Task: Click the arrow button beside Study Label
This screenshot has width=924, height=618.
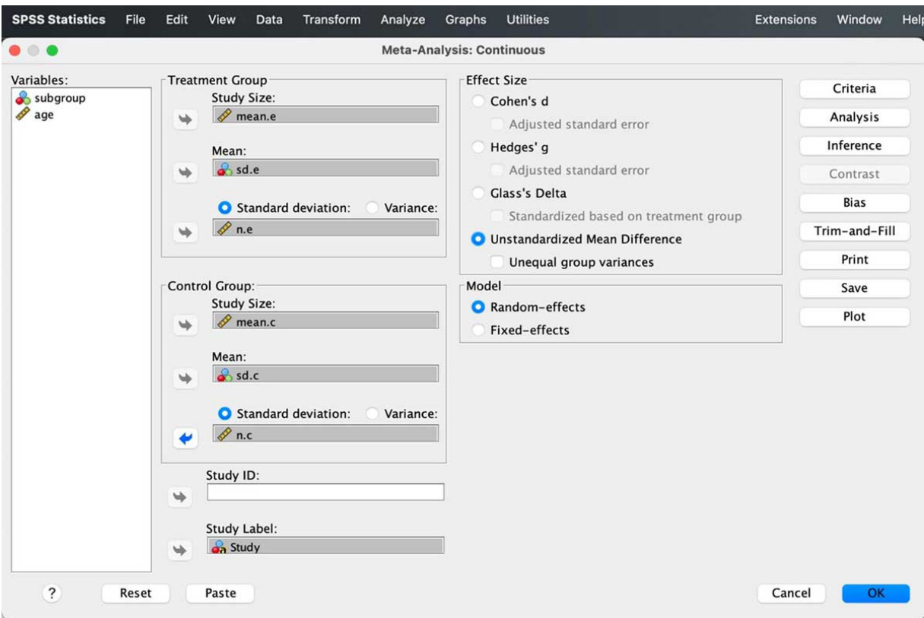Action: click(178, 550)
